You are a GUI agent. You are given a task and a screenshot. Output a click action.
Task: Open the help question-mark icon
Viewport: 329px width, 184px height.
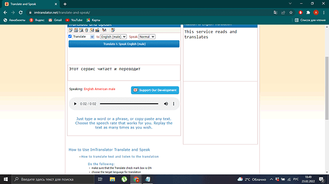pos(113,30)
